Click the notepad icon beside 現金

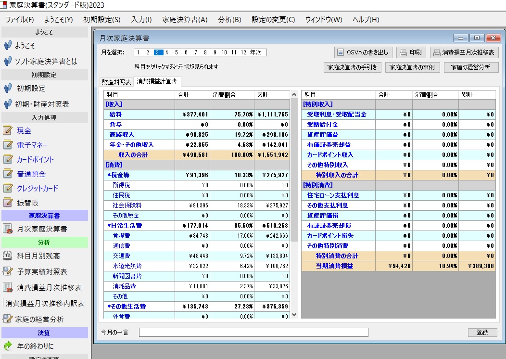[x=8, y=130]
